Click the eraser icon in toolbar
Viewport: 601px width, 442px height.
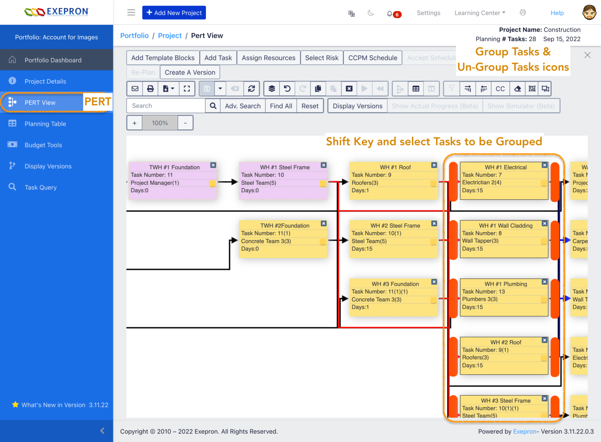(x=517, y=89)
